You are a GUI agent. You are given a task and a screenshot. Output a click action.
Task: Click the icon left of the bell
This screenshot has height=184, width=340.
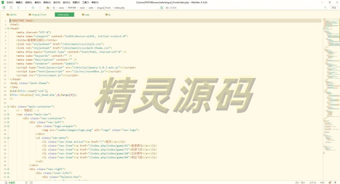click(330, 182)
